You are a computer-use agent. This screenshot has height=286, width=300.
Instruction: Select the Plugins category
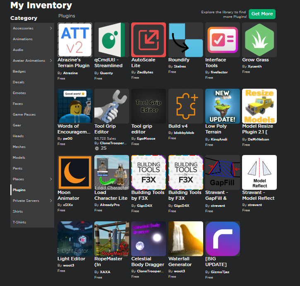pos(32,190)
